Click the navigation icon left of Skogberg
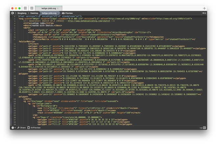 click(x=13, y=13)
